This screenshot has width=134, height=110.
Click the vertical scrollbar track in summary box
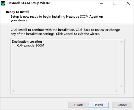122,64
